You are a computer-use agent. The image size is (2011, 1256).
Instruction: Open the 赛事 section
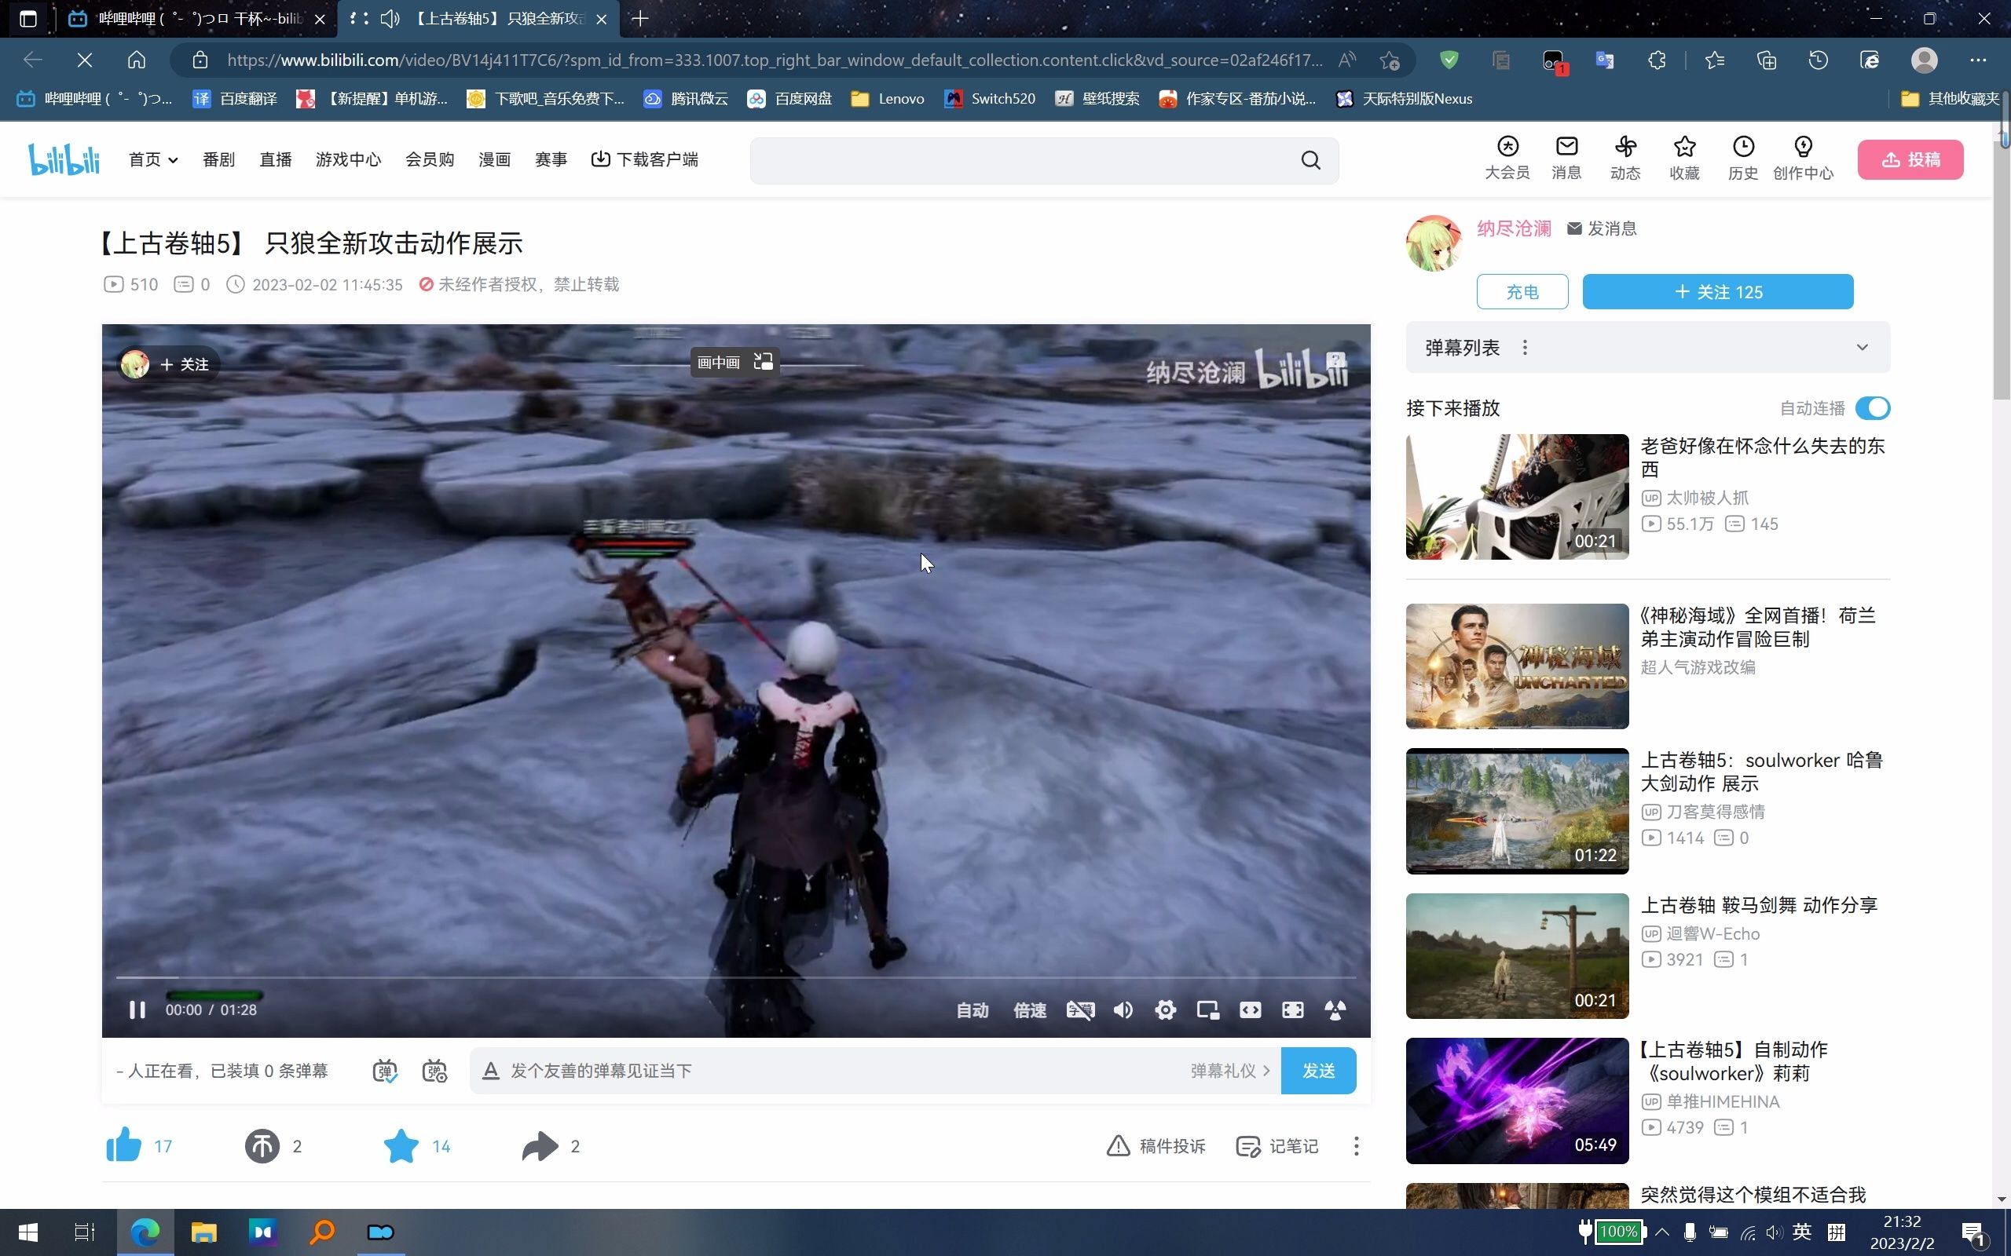click(551, 159)
